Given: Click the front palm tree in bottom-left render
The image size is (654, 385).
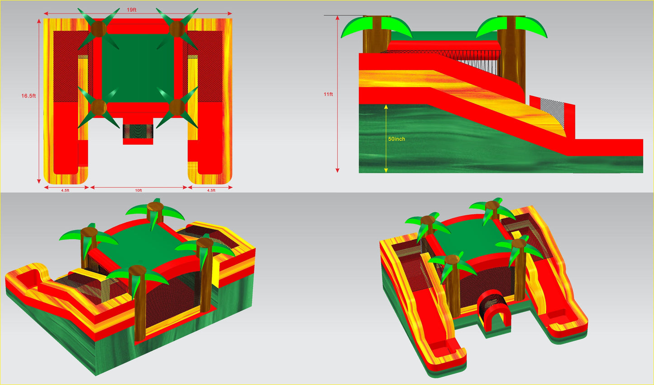Looking at the screenshot, I should click(x=137, y=298).
